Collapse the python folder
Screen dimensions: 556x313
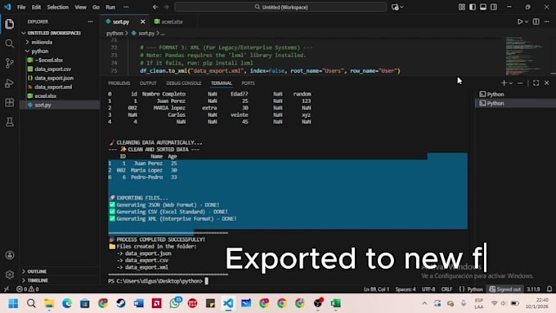click(40, 51)
